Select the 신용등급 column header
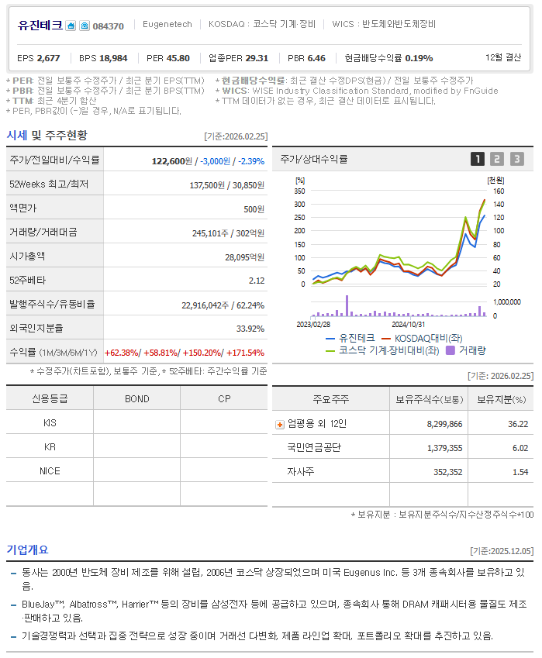The height and width of the screenshot is (658, 542). tap(50, 398)
